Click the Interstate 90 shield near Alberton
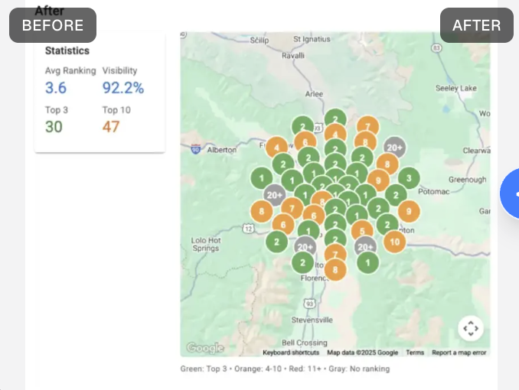Screen dimensions: 519x390 pyautogui.click(x=196, y=149)
